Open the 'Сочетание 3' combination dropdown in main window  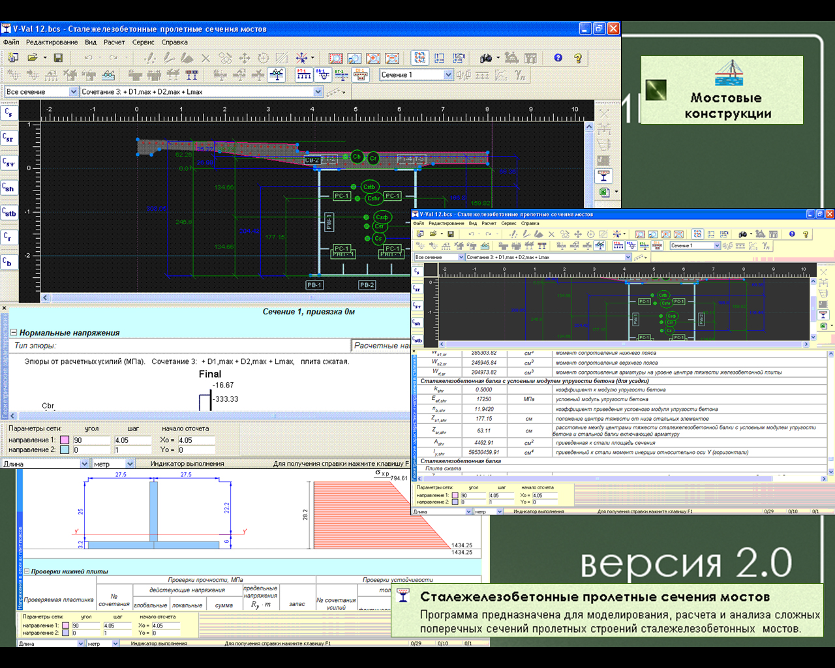point(318,92)
